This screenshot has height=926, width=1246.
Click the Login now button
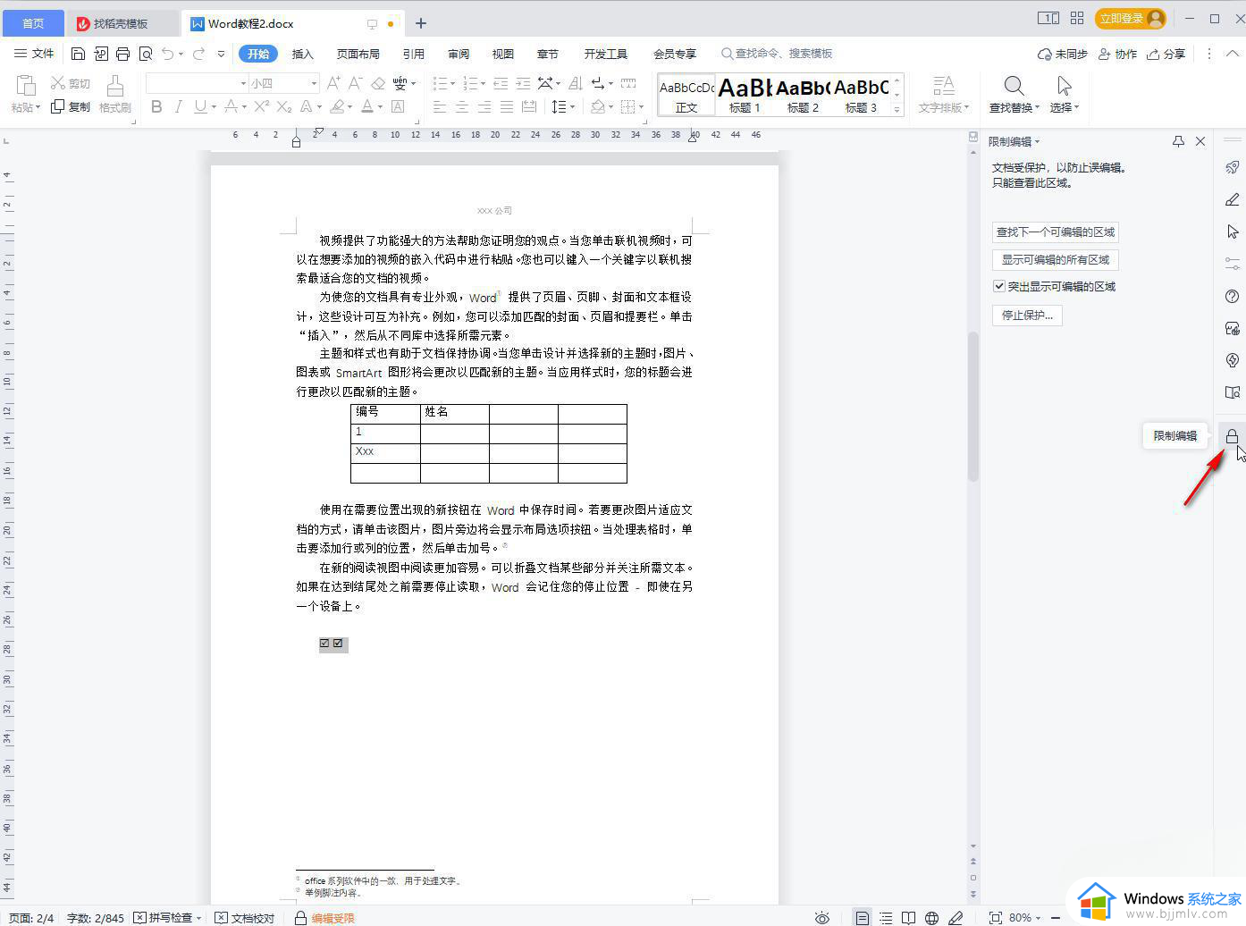click(1131, 18)
